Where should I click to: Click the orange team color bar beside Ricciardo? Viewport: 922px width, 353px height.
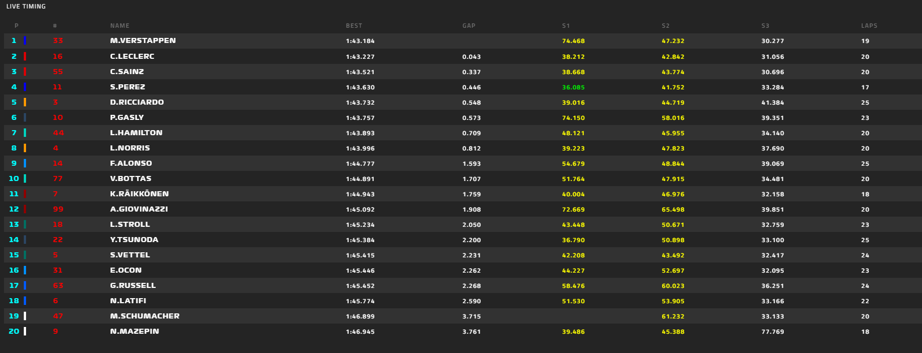point(25,102)
